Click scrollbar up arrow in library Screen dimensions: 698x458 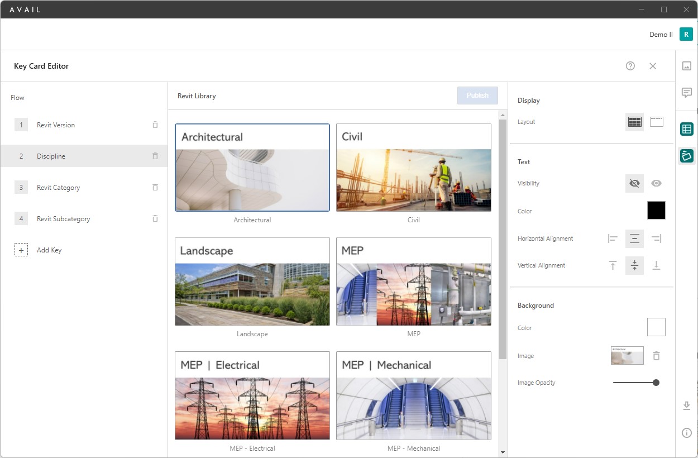coord(503,115)
